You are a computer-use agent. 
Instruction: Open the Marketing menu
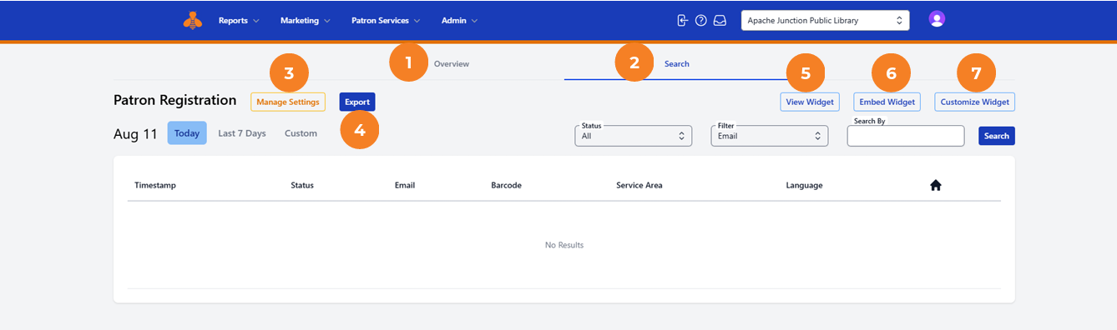click(306, 20)
